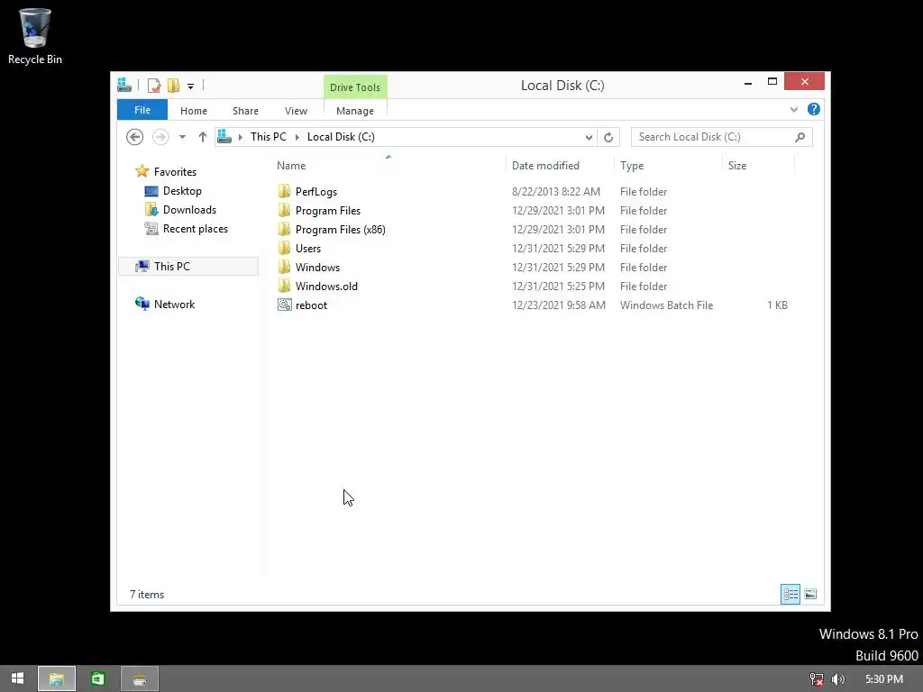Click the third taskbar app icon

(140, 679)
